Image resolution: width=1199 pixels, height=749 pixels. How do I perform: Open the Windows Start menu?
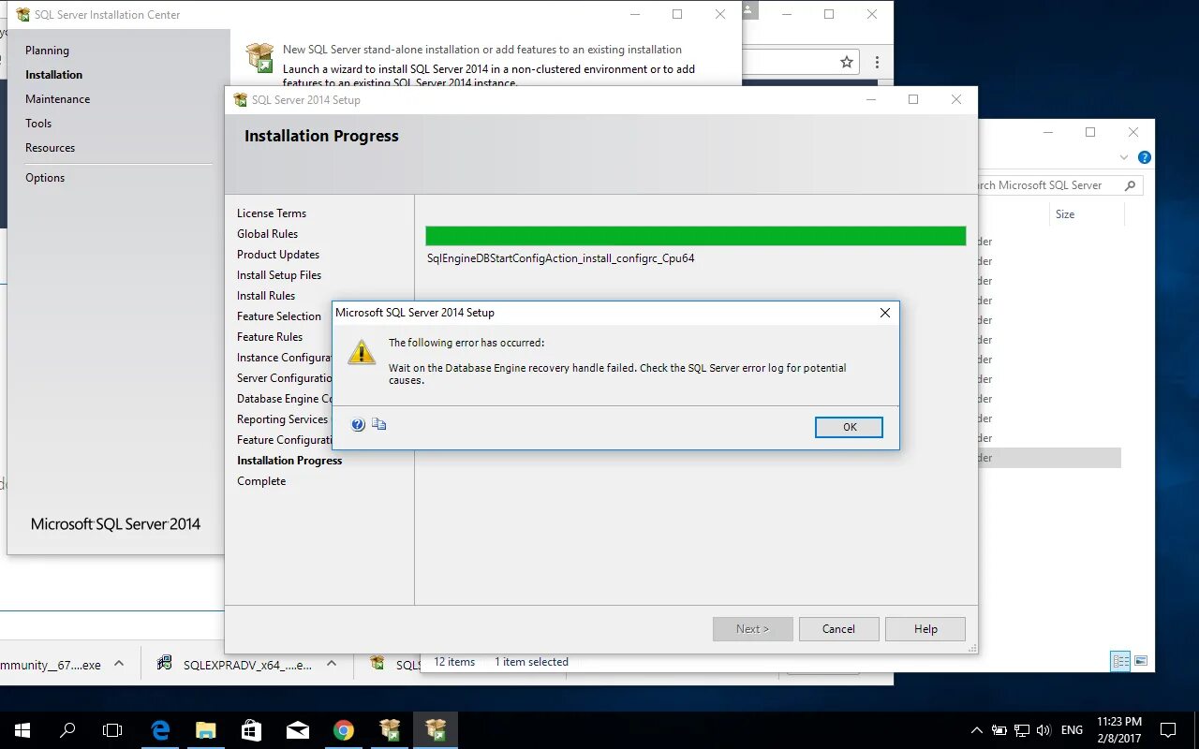(x=22, y=730)
